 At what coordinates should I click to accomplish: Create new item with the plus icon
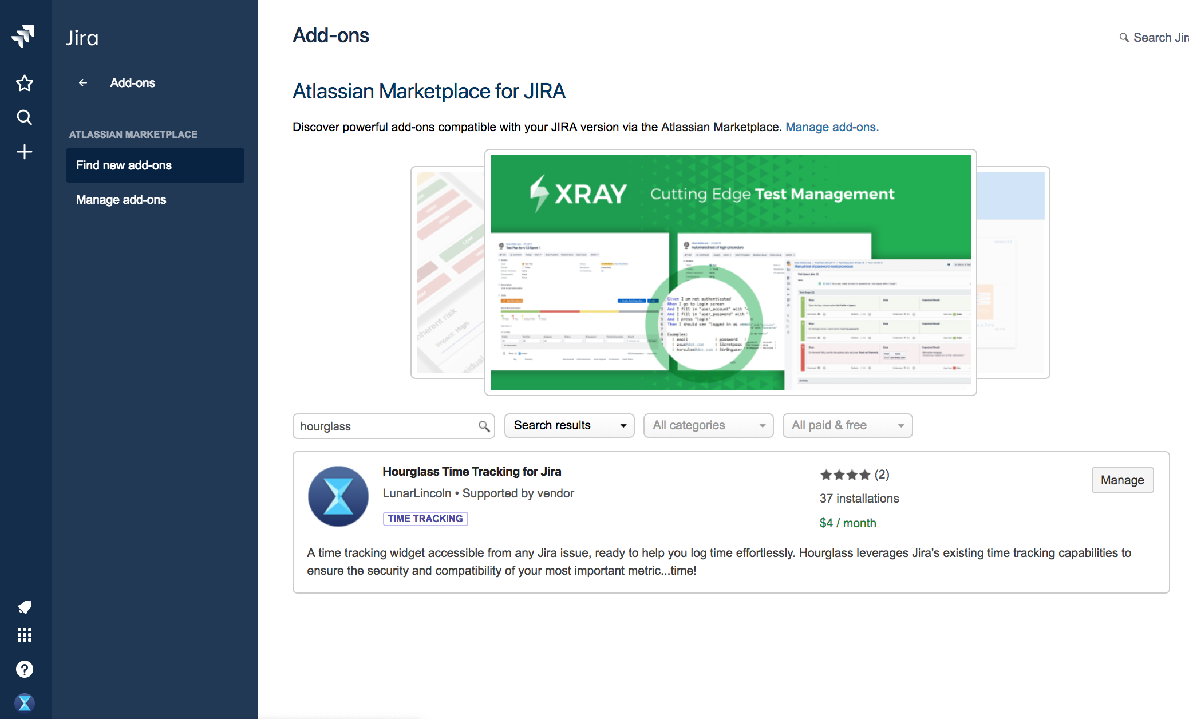[x=25, y=152]
